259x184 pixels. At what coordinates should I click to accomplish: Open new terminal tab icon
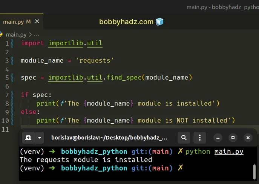(x=28, y=138)
